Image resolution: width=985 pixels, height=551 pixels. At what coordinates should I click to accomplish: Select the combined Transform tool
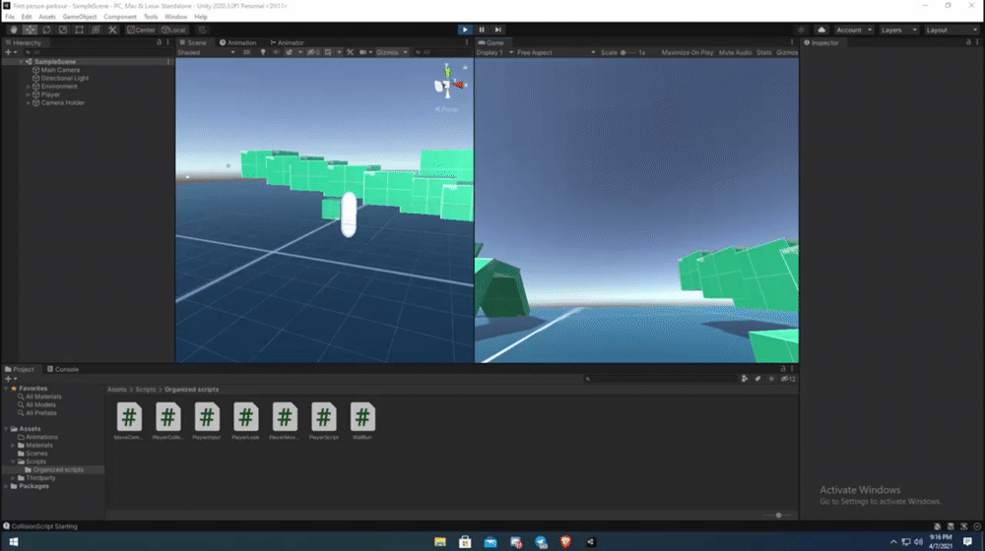96,30
